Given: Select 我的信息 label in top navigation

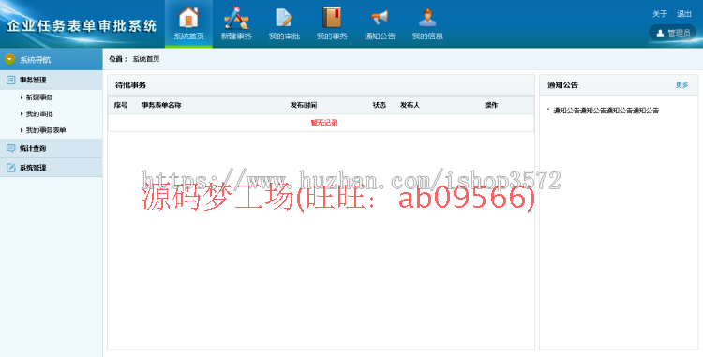Looking at the screenshot, I should 427,37.
